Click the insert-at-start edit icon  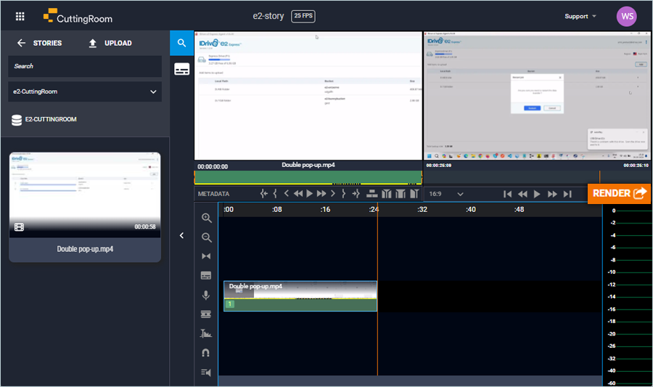(387, 194)
